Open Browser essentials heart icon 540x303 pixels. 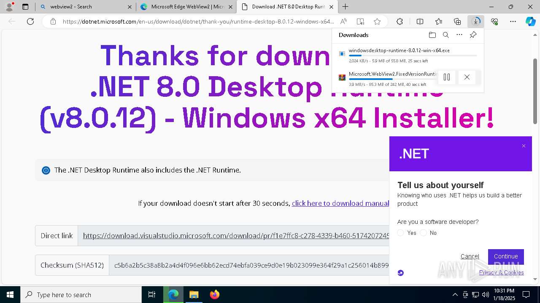click(x=494, y=21)
